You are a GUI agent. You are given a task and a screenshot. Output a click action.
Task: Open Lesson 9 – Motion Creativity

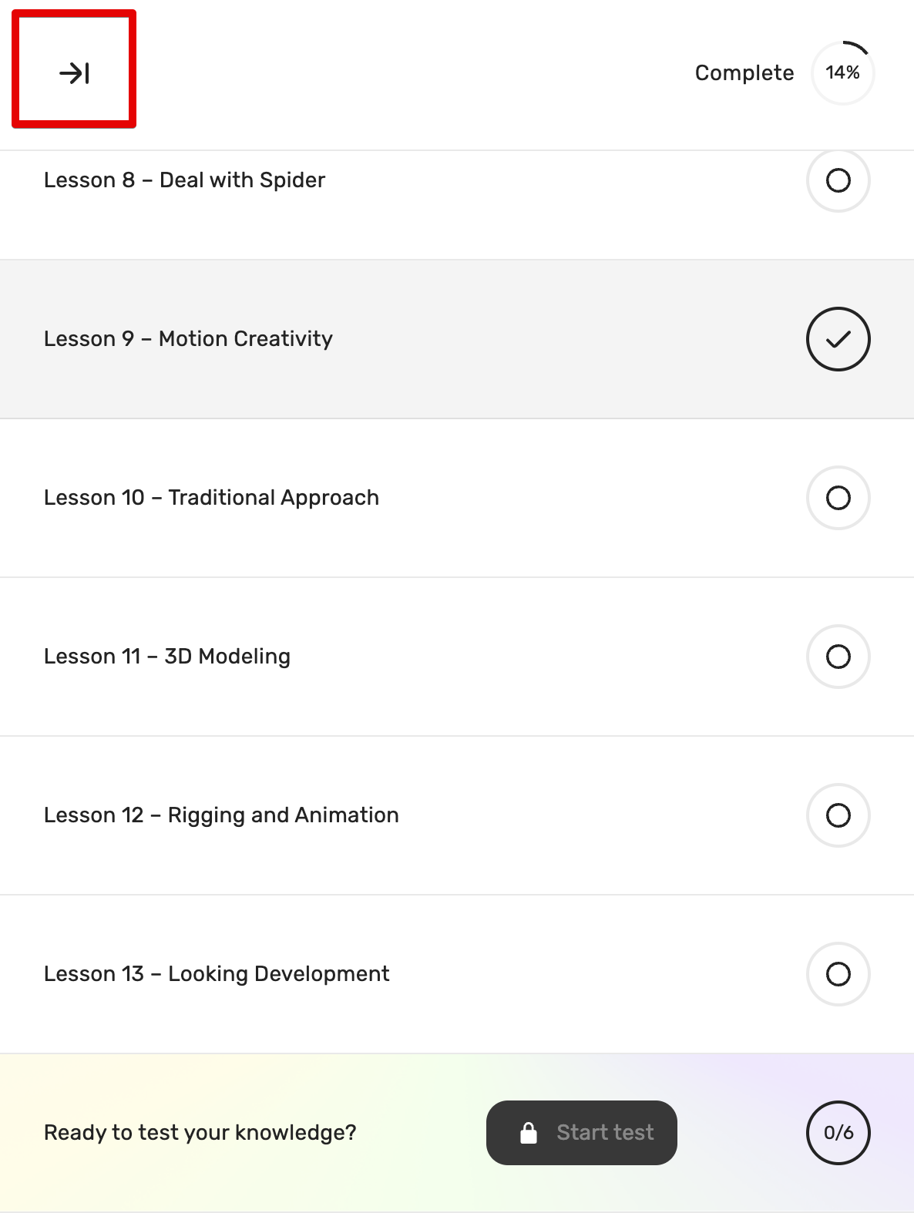188,339
